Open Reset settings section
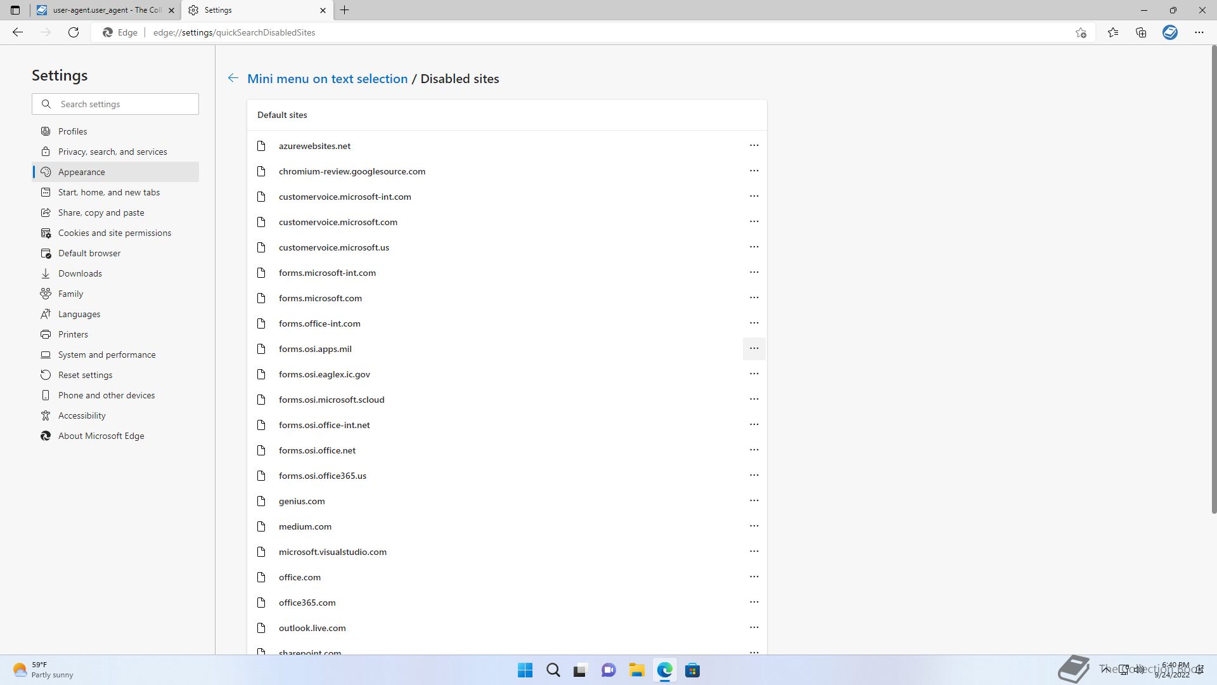The image size is (1217, 685). [115, 375]
